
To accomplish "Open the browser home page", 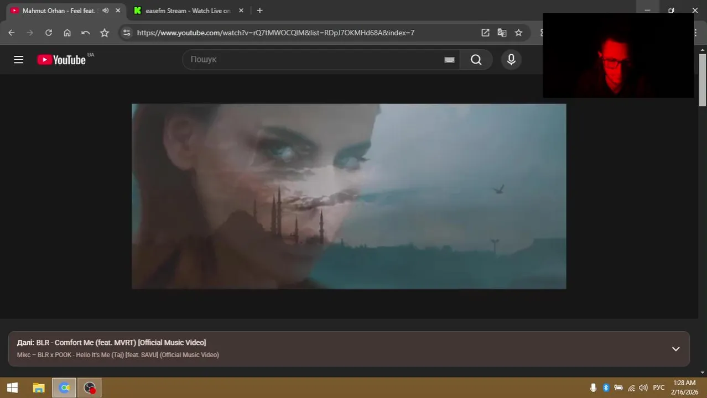I will coord(67,33).
